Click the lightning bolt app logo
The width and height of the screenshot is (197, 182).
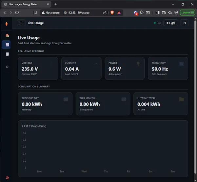tap(7, 24)
